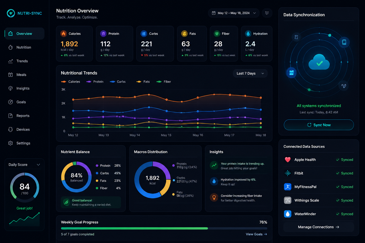
Task: Expand the Last 7 Days dropdown
Action: point(250,73)
